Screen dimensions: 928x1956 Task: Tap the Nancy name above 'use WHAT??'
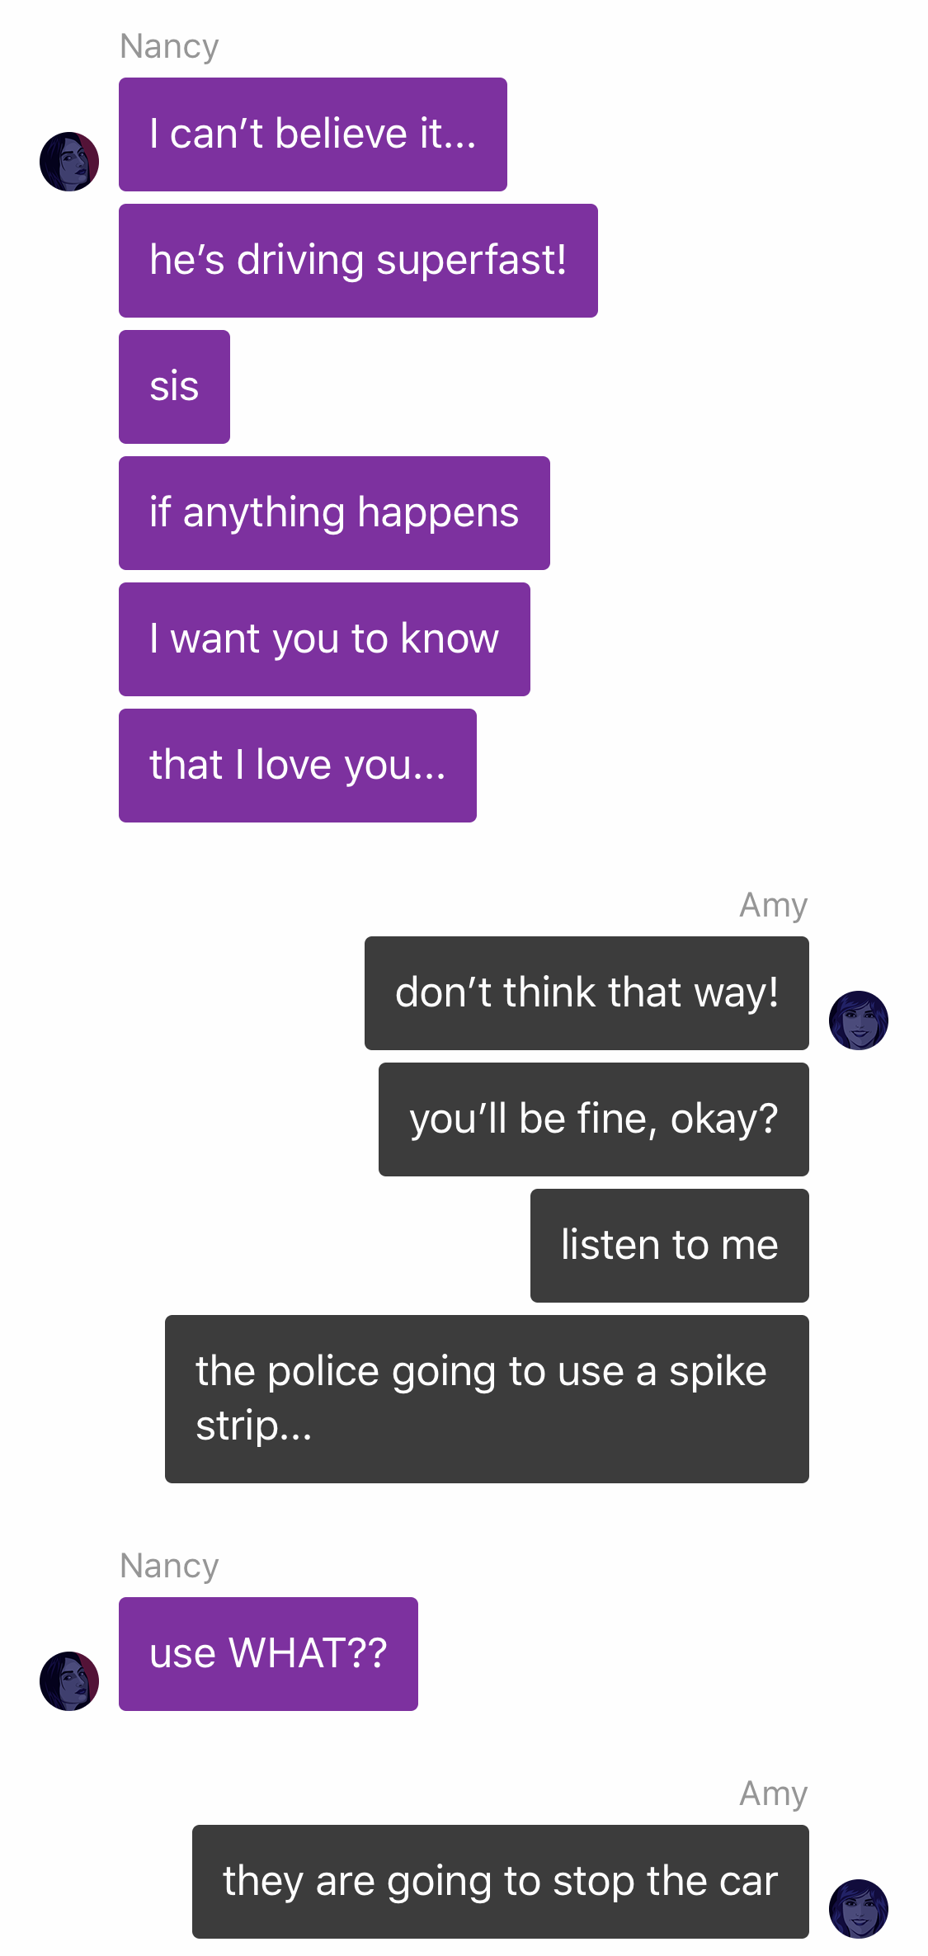[169, 1566]
